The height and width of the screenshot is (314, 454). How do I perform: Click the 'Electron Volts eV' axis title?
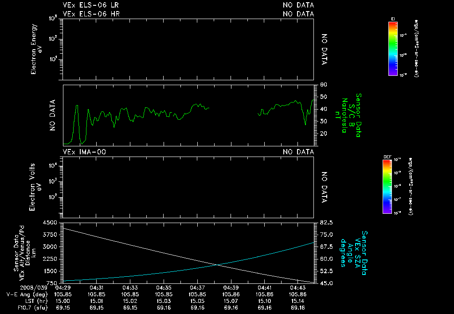coord(35,187)
